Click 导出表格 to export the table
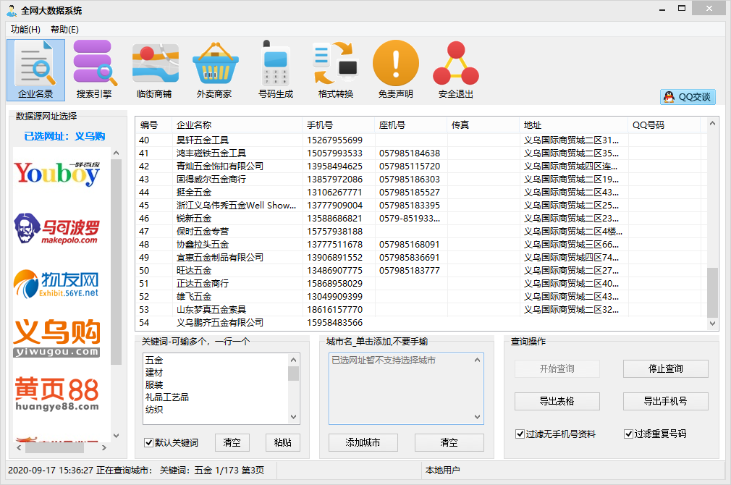731x485 pixels. point(556,401)
